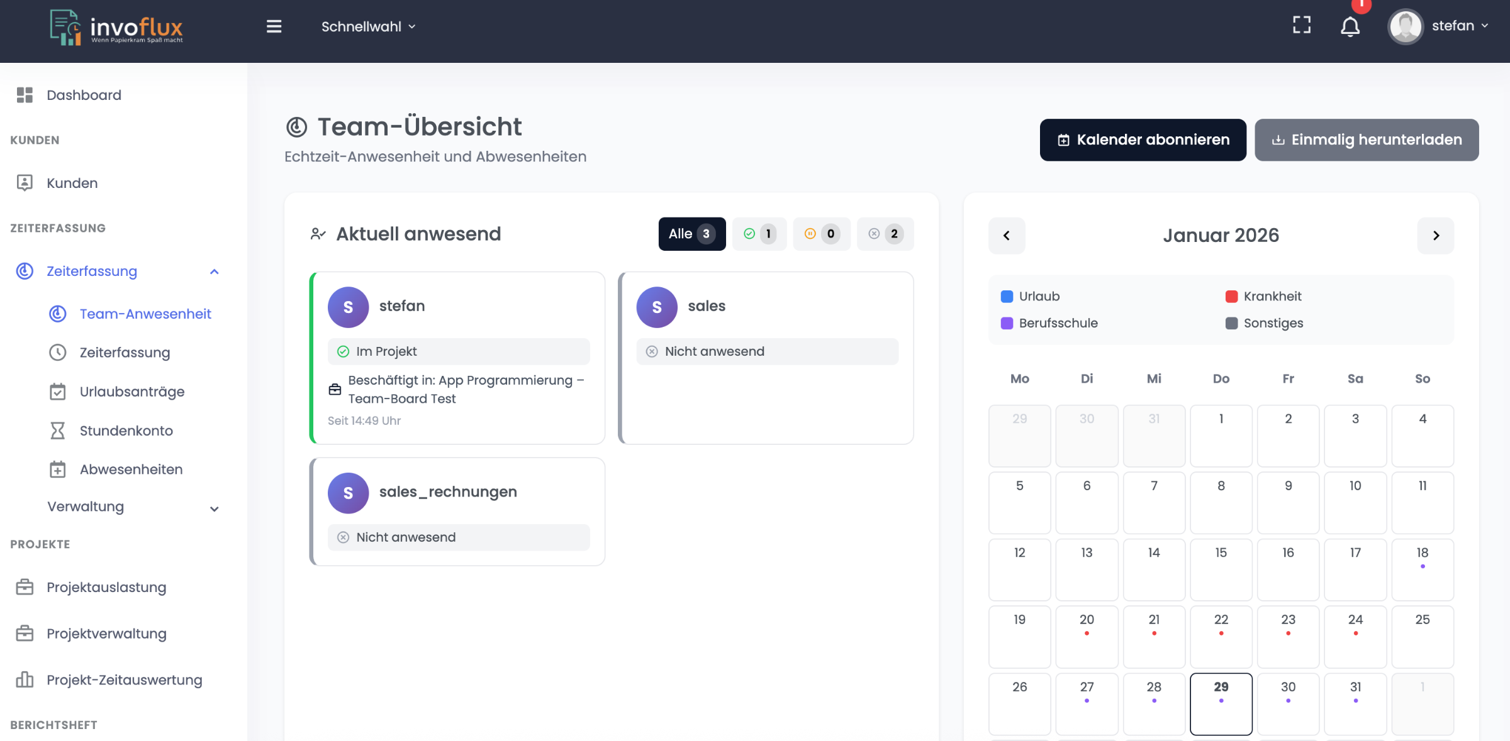Filter by paused employees (orange, 0)
This screenshot has height=741, width=1510.
pos(821,234)
